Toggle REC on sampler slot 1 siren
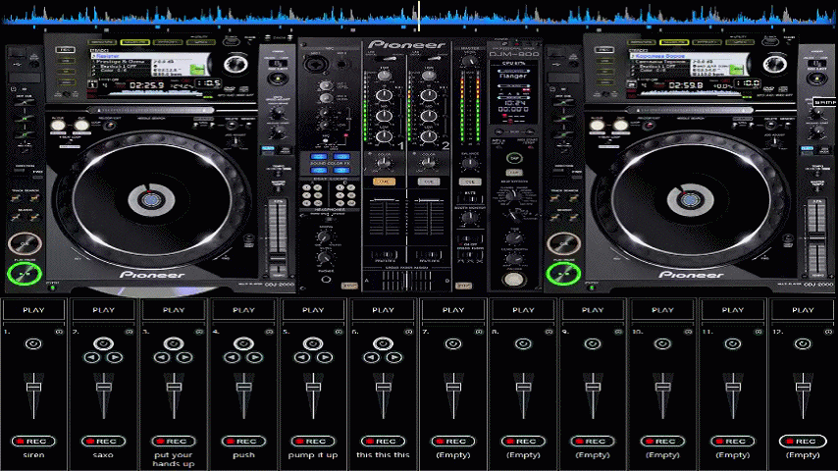This screenshot has width=838, height=471. (x=33, y=441)
